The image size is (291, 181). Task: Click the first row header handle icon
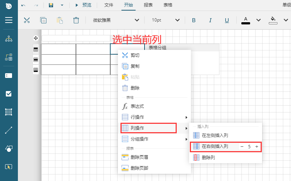[36, 50]
